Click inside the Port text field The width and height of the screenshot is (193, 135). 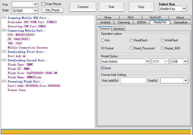[22, 4]
